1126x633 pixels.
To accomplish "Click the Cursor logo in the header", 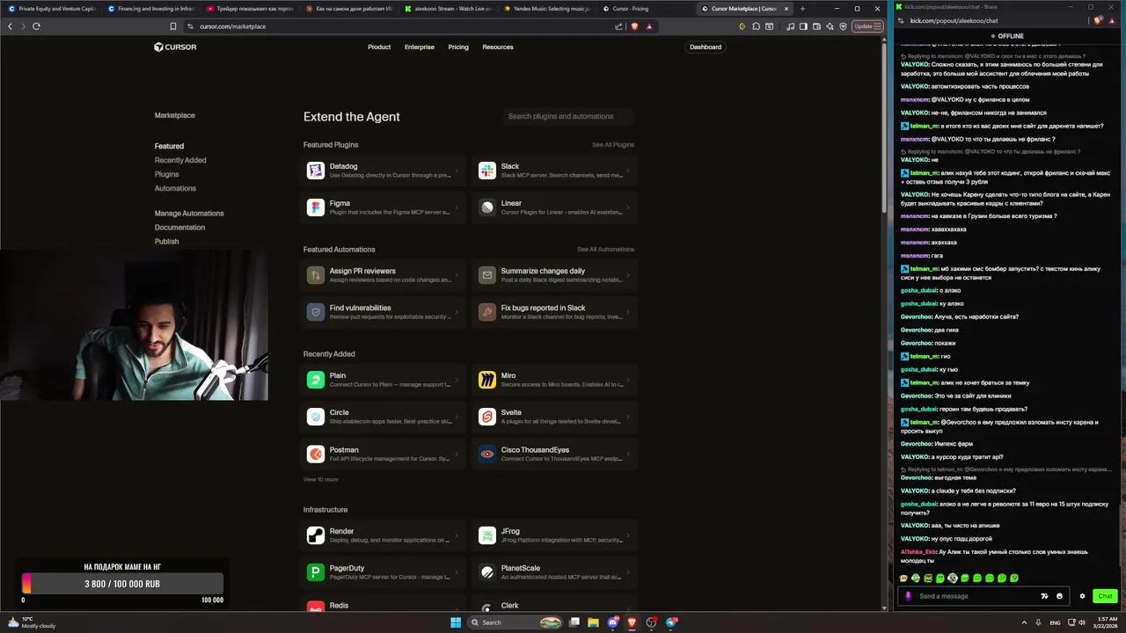I will pyautogui.click(x=175, y=47).
